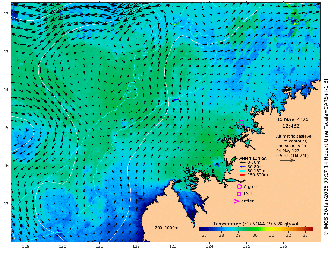This screenshot has width=328, height=253.
Task: Click the '04 May 12Z' text
Action: coord(288,151)
